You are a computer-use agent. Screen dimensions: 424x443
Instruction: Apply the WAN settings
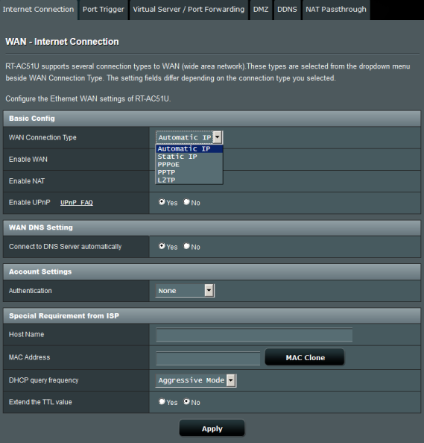(212, 429)
